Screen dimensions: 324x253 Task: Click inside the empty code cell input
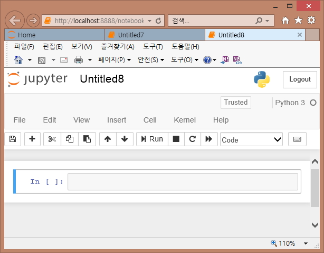[x=183, y=181]
